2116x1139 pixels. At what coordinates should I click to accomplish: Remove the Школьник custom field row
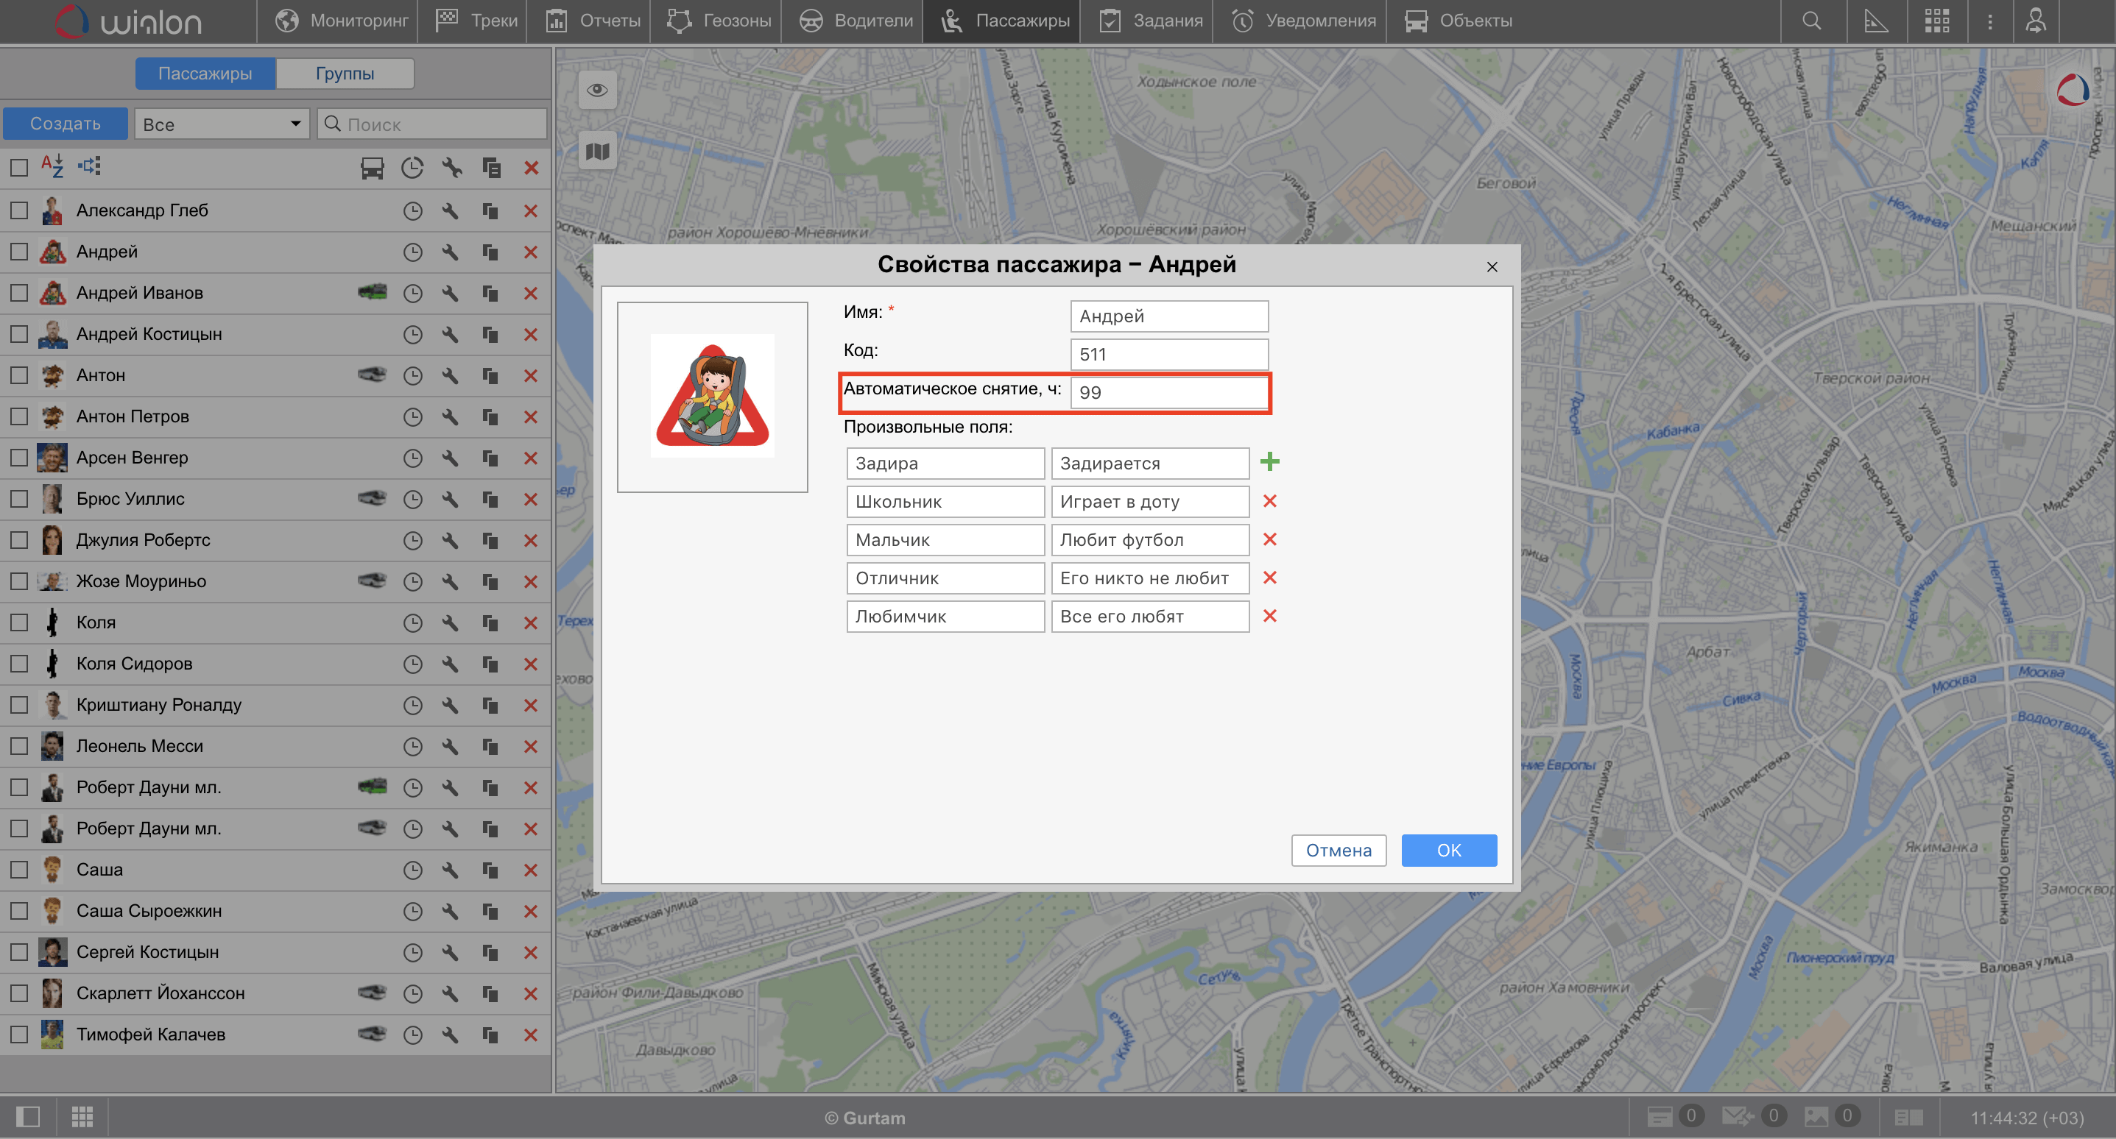tap(1269, 501)
